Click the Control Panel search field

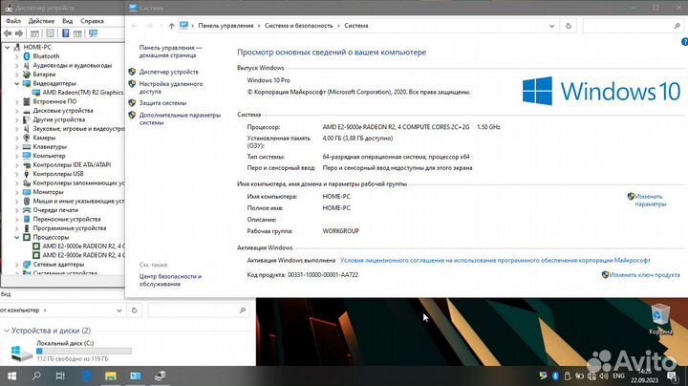click(633, 26)
